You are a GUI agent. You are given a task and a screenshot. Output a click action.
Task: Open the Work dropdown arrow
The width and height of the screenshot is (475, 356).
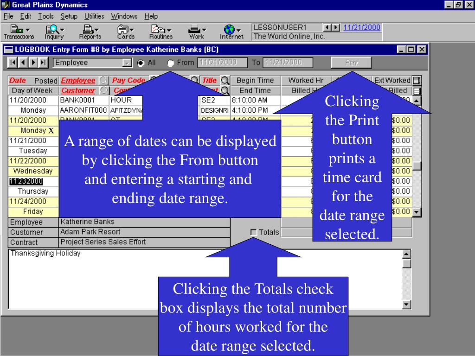pos(204,30)
